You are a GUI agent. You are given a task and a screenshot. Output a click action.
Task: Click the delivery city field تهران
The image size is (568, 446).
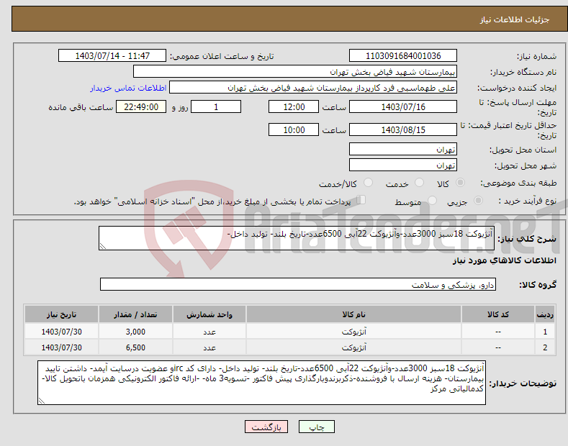[403, 165]
